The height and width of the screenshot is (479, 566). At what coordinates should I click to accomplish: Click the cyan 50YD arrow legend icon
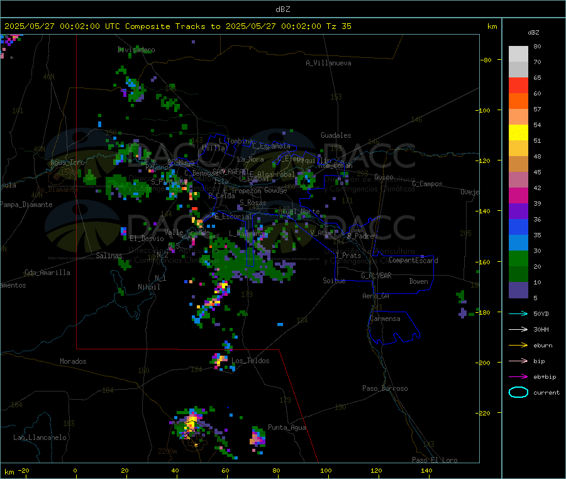(518, 313)
